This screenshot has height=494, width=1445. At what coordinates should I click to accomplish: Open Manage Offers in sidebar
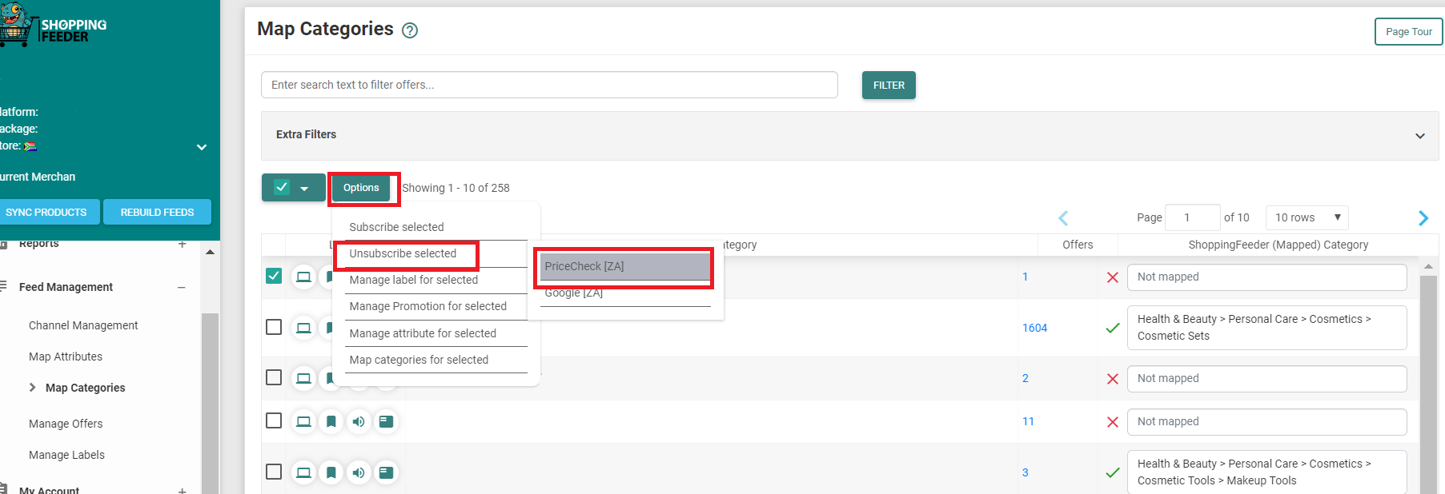[66, 424]
